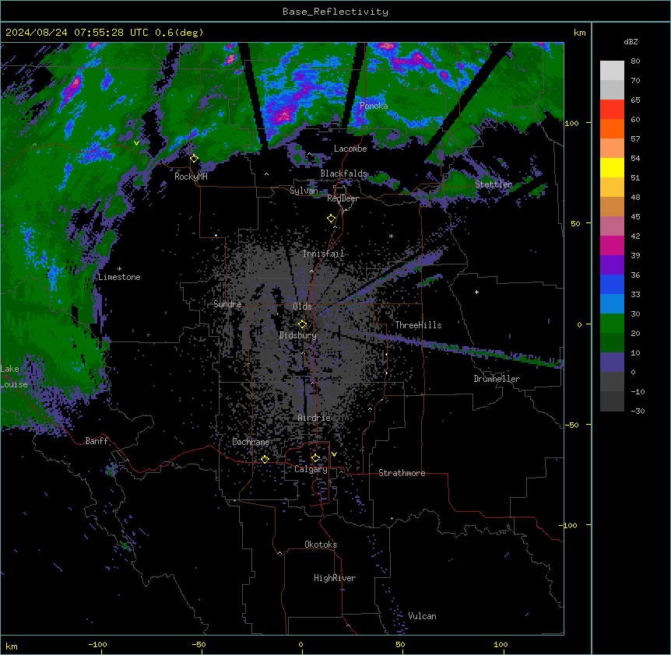The width and height of the screenshot is (671, 655).
Task: Select the Didsbury label
Action: (298, 335)
